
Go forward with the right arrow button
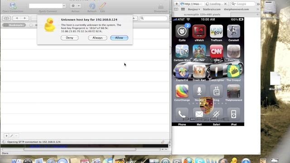coord(25,18)
